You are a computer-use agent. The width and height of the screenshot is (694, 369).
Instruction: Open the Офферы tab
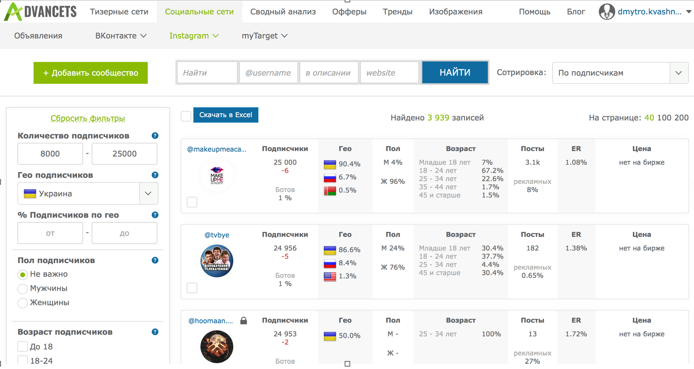[349, 12]
